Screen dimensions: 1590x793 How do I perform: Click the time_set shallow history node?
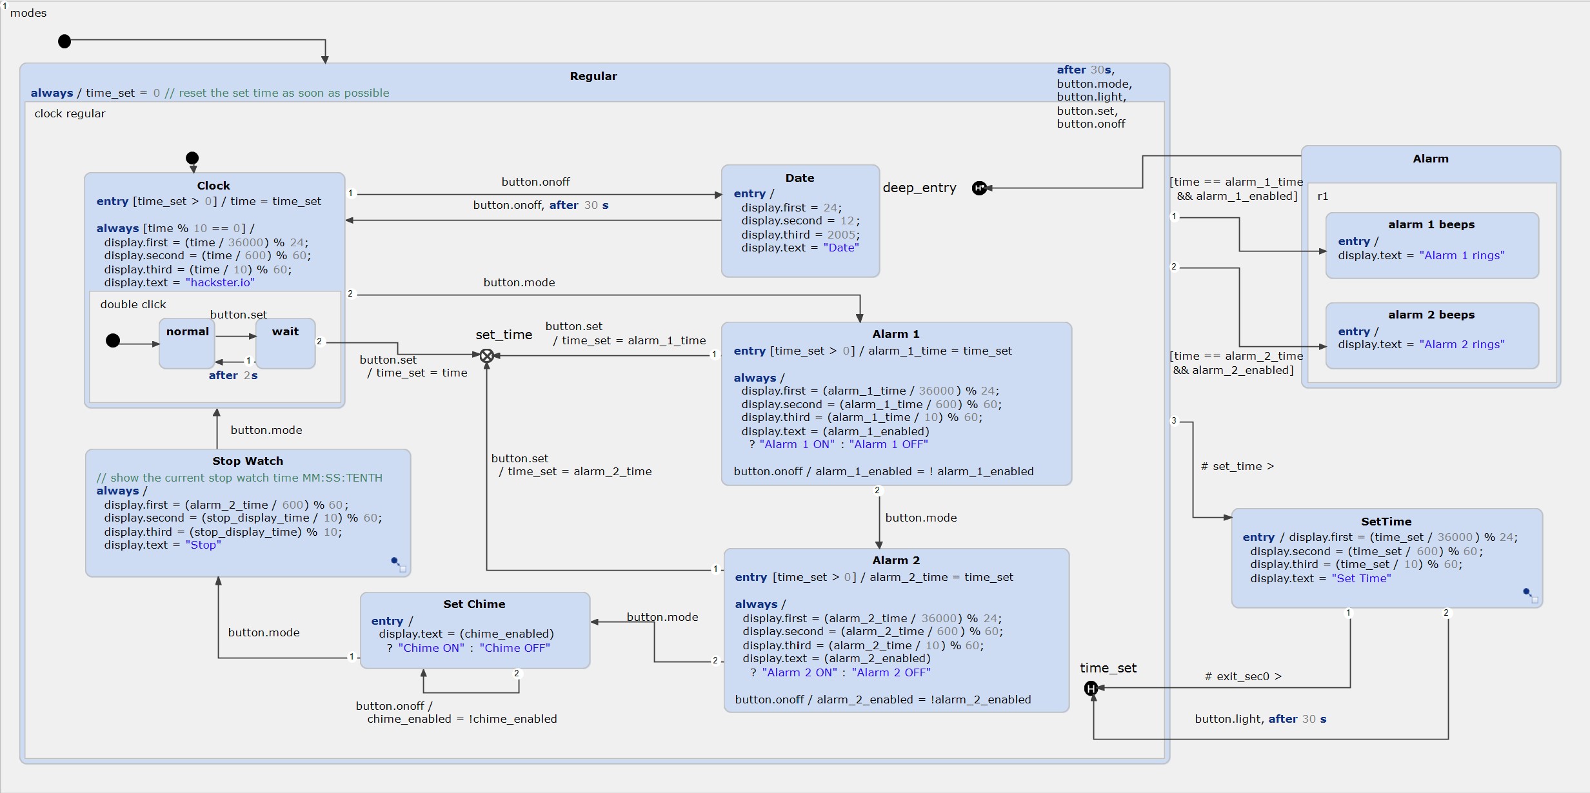(1091, 689)
